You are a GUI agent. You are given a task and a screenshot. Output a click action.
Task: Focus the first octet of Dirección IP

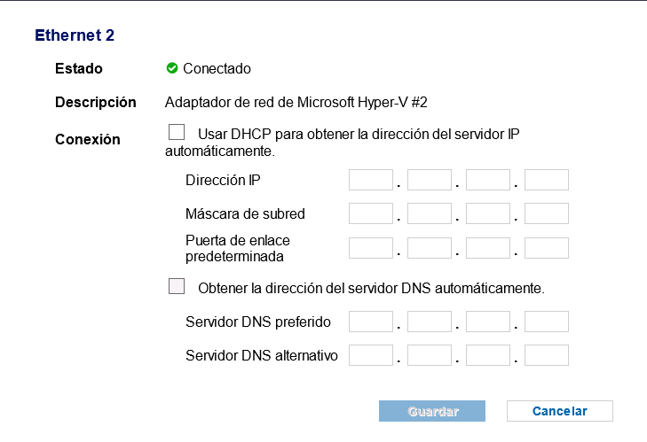click(x=371, y=180)
